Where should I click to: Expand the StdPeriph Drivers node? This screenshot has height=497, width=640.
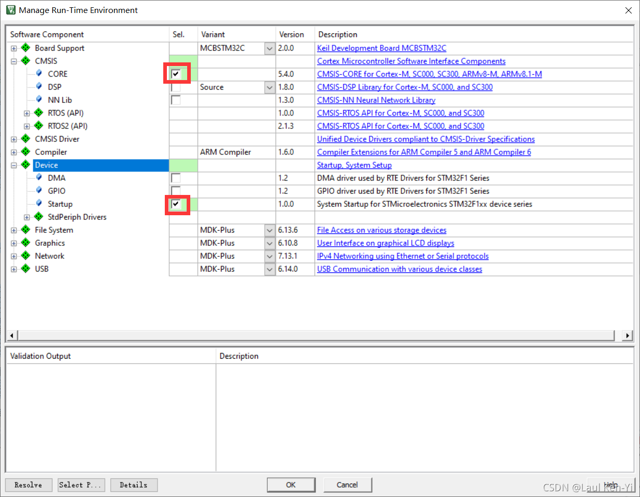click(x=27, y=217)
